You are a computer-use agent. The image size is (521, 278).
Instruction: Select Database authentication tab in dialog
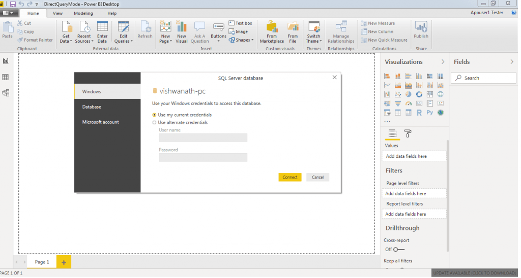pyautogui.click(x=107, y=107)
